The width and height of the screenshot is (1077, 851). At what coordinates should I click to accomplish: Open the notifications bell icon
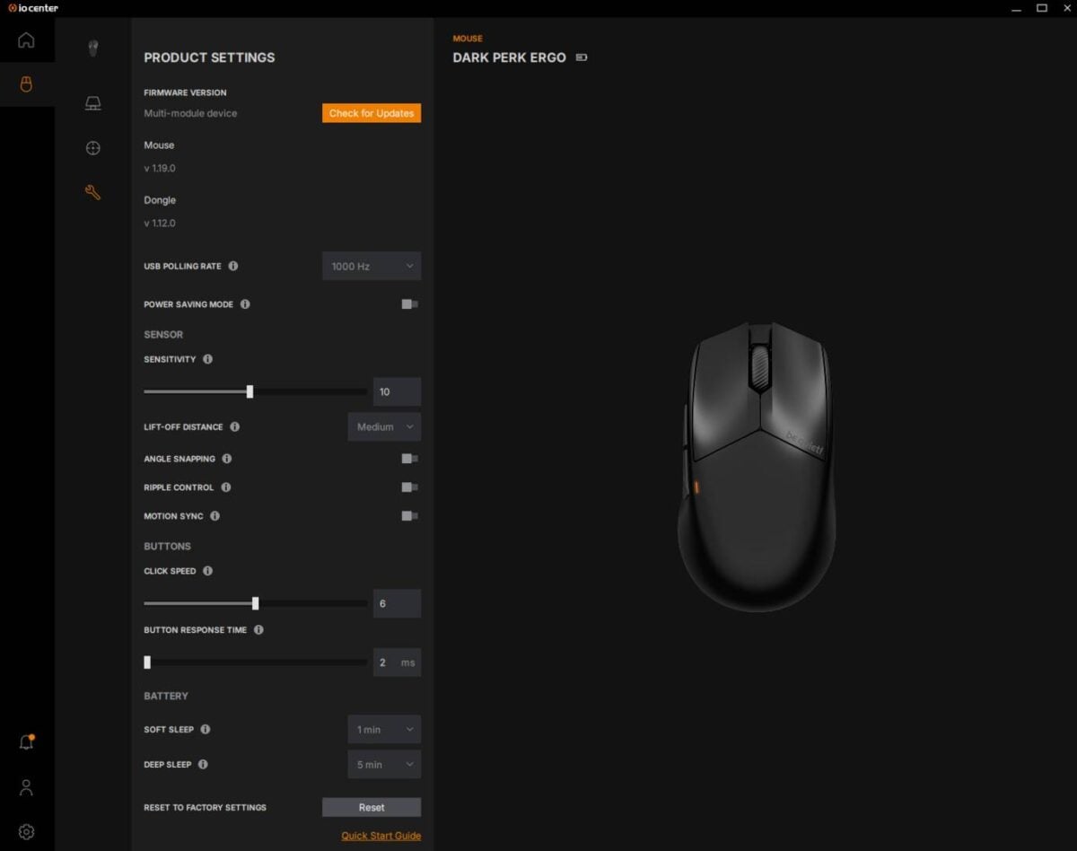coord(27,742)
